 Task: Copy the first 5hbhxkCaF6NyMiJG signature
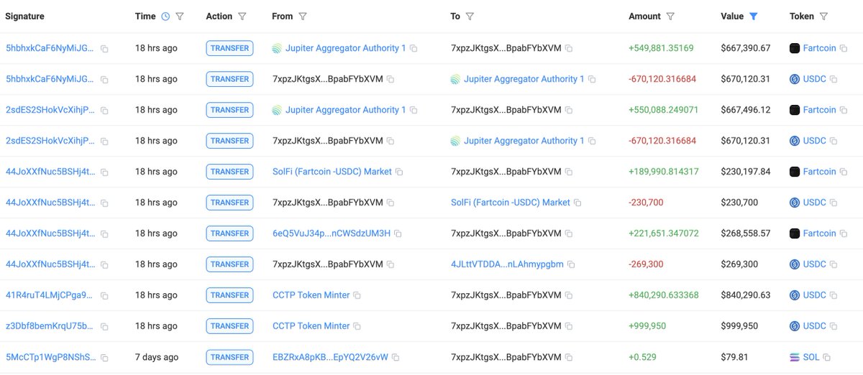[104, 49]
